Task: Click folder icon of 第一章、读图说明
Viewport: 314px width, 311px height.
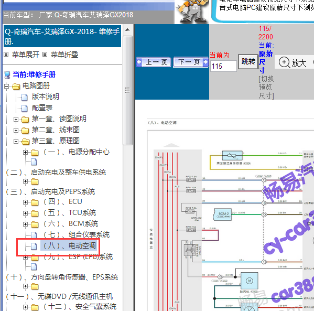Action: pyautogui.click(x=25, y=120)
